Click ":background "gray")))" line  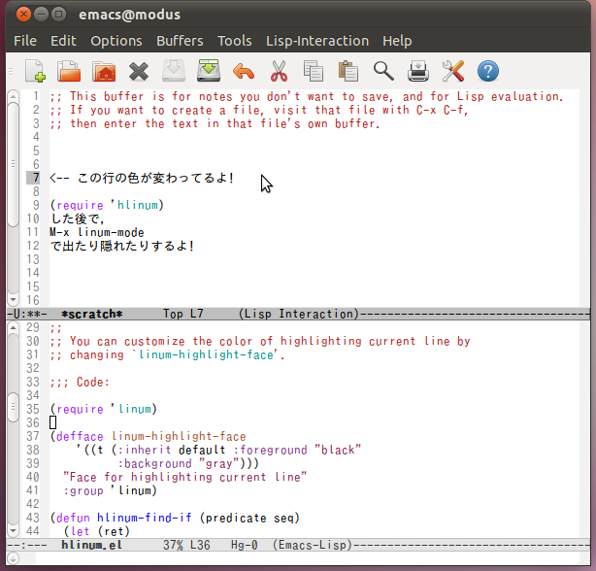(x=188, y=463)
